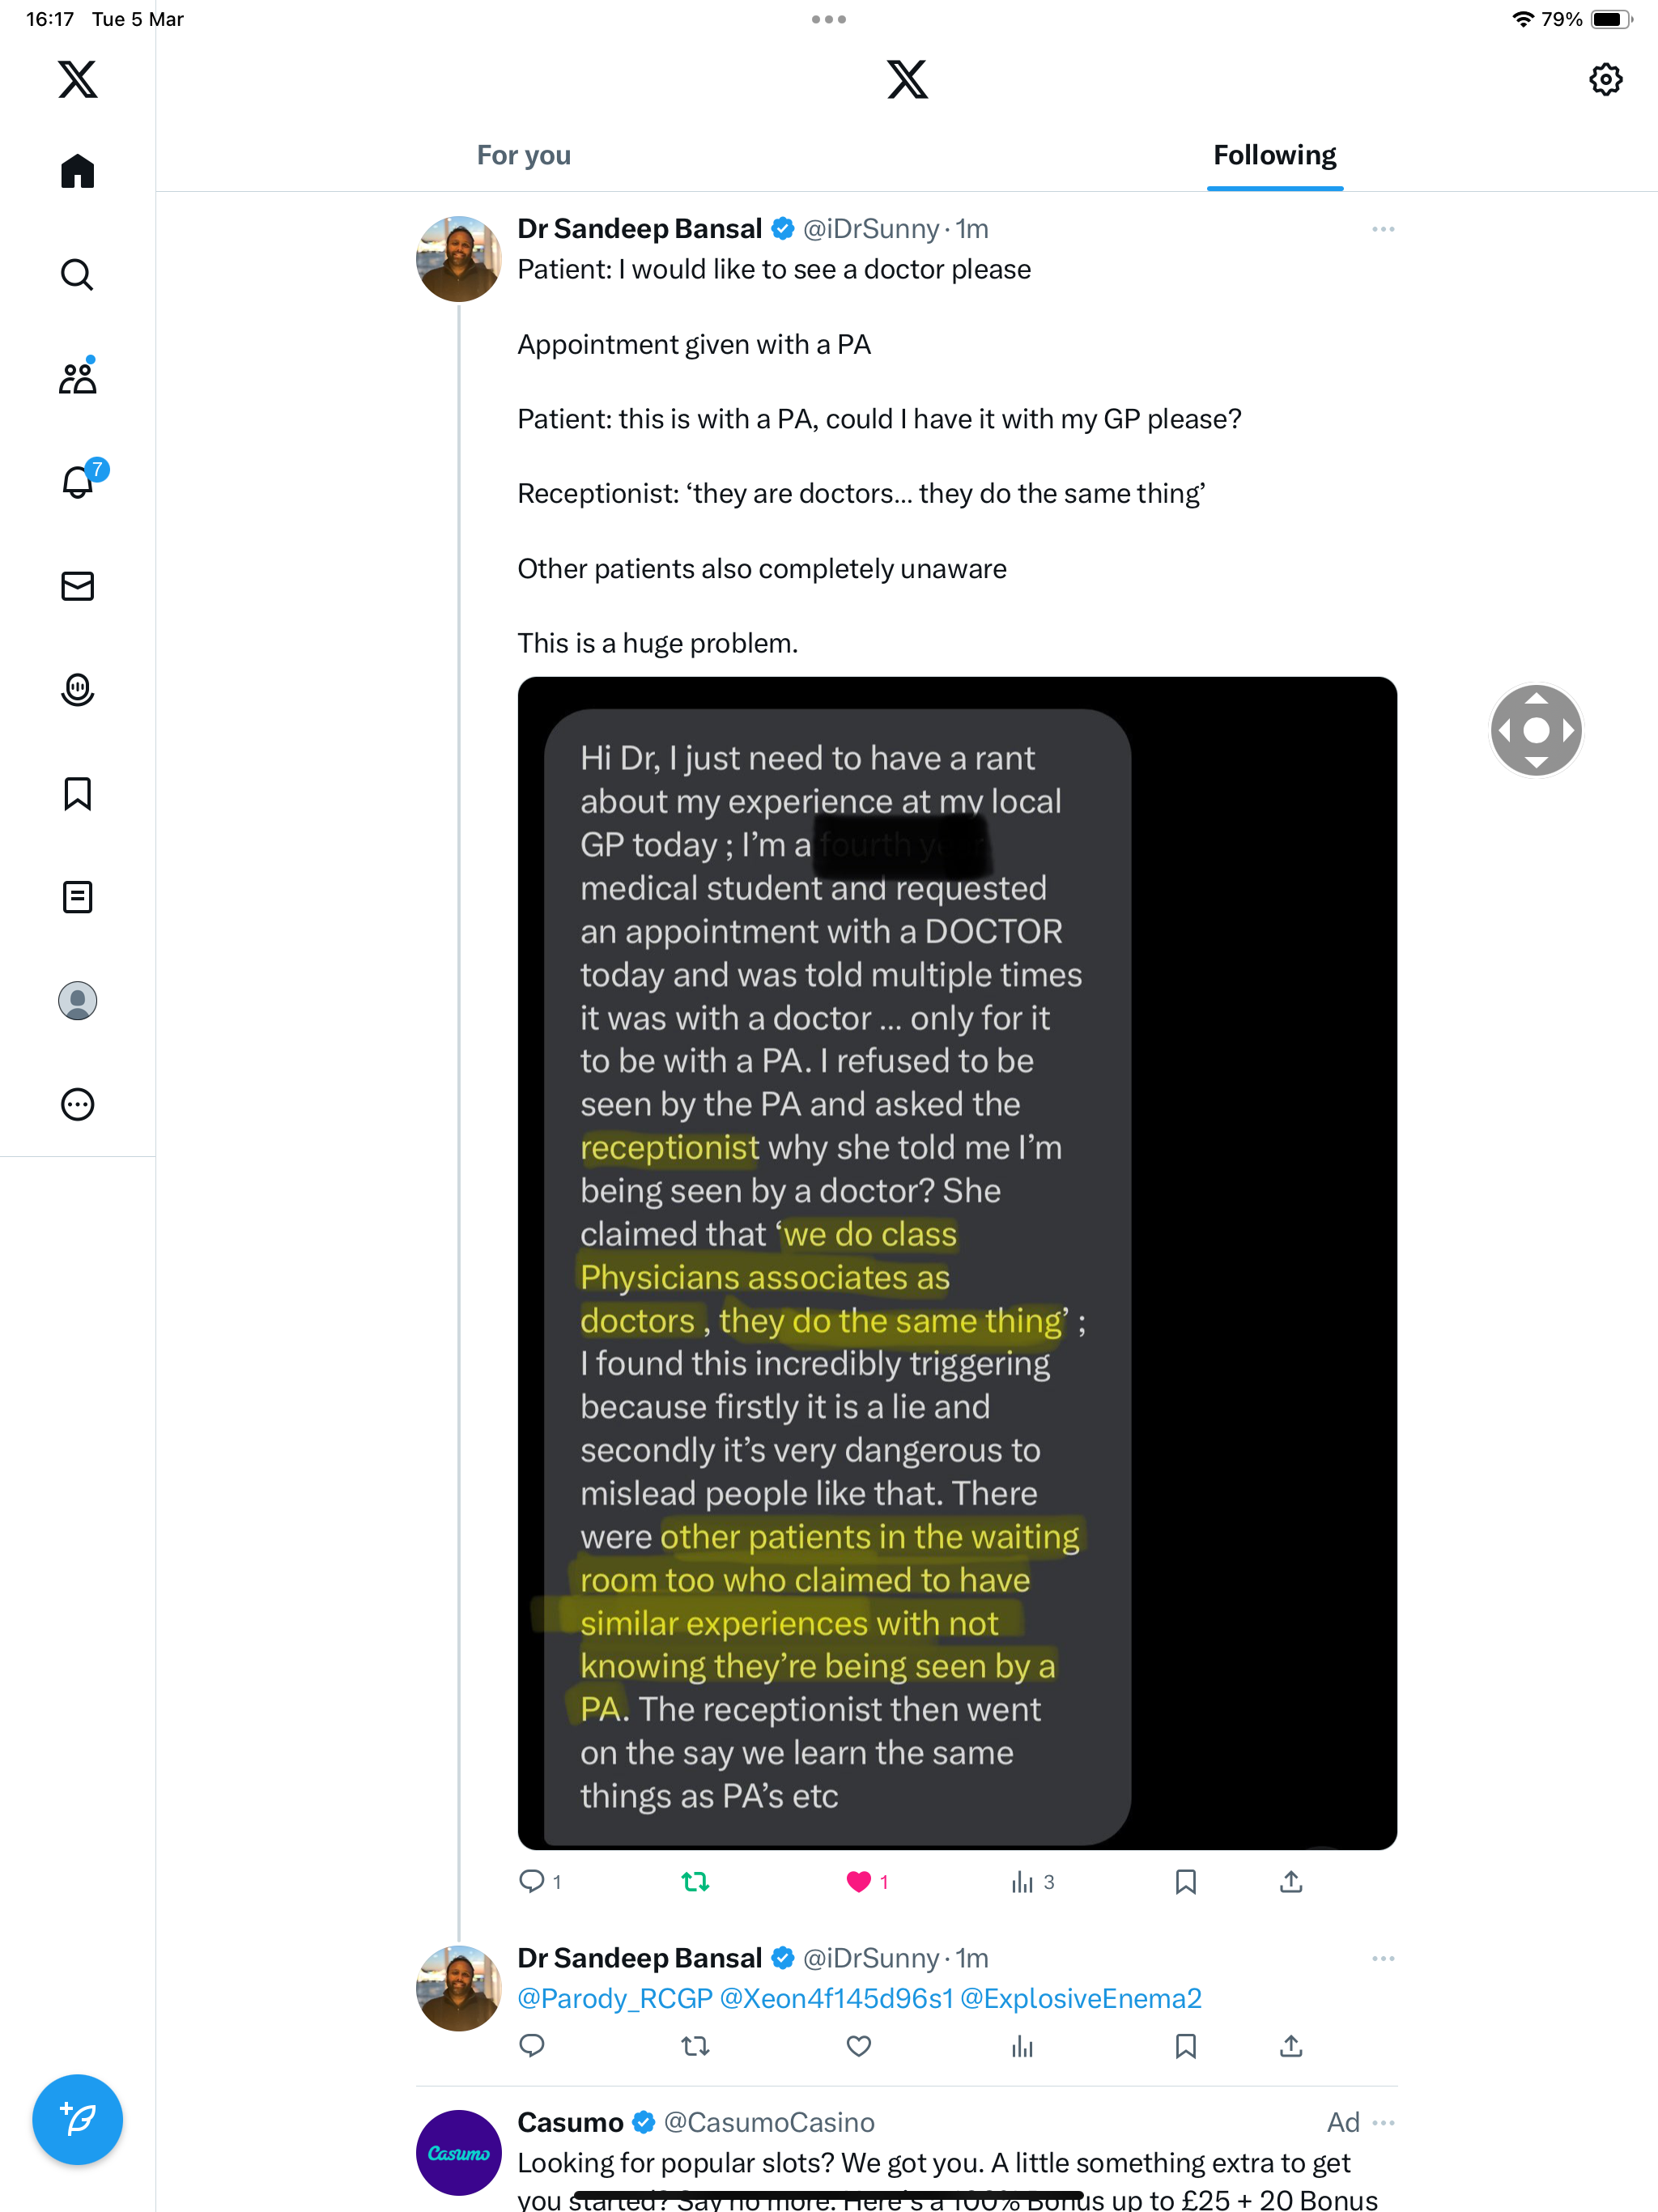Open @Parody_RCGP mention link
Image resolution: width=1658 pixels, height=2212 pixels.
(615, 1998)
